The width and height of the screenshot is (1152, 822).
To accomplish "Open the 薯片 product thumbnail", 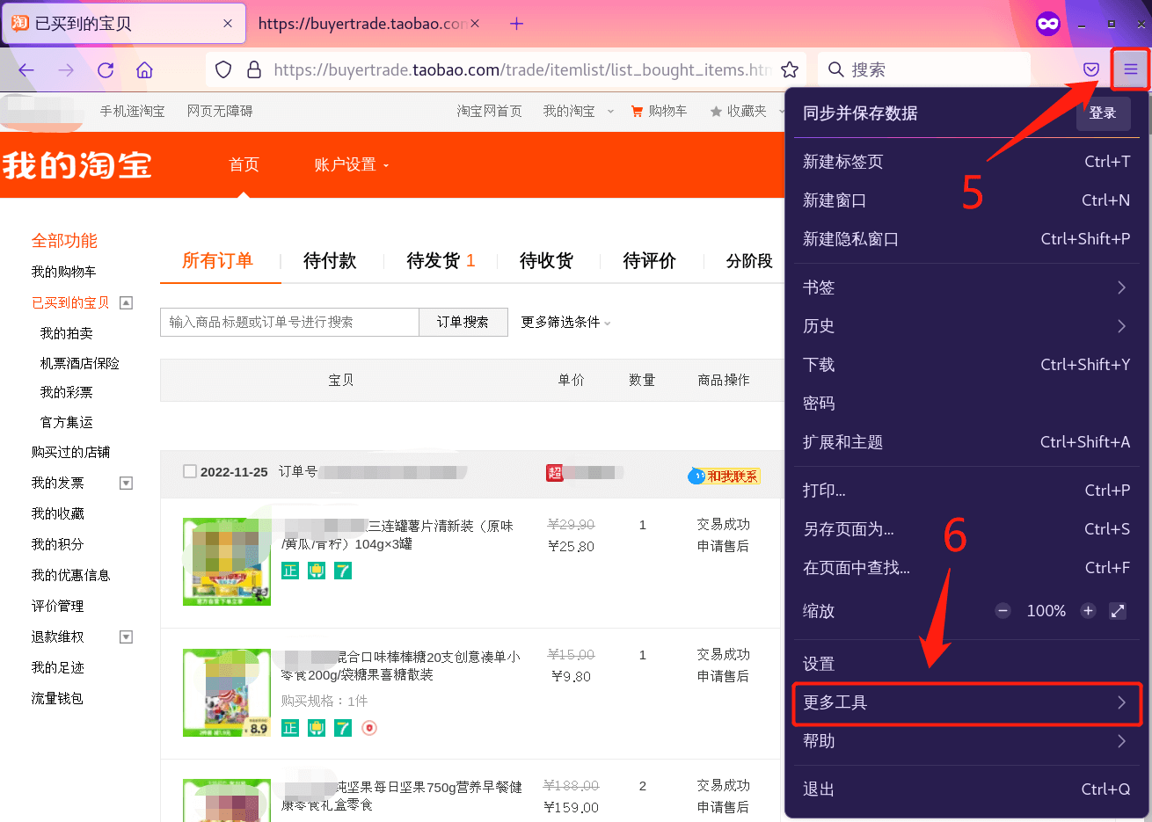I will 227,562.
